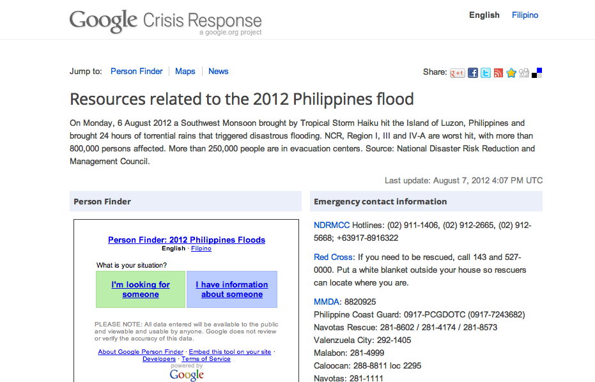Screen dimensions: 595x382
Task: Open 'Embed this tool on your site'
Action: coord(229,351)
